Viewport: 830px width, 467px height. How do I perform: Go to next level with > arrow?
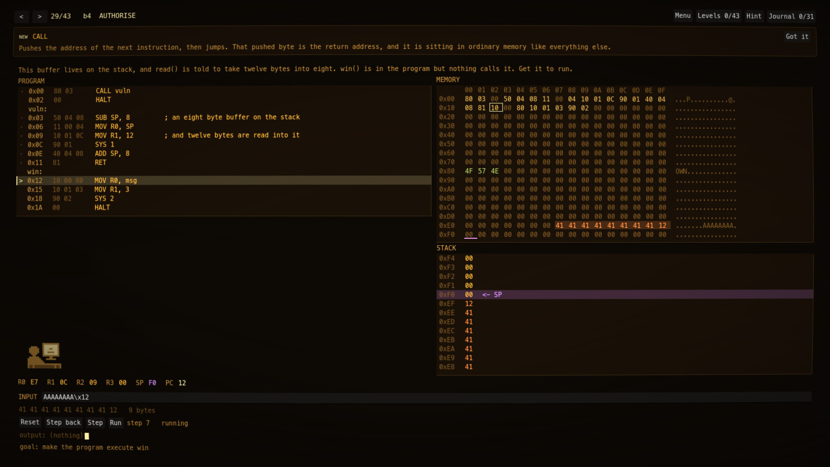[x=39, y=16]
